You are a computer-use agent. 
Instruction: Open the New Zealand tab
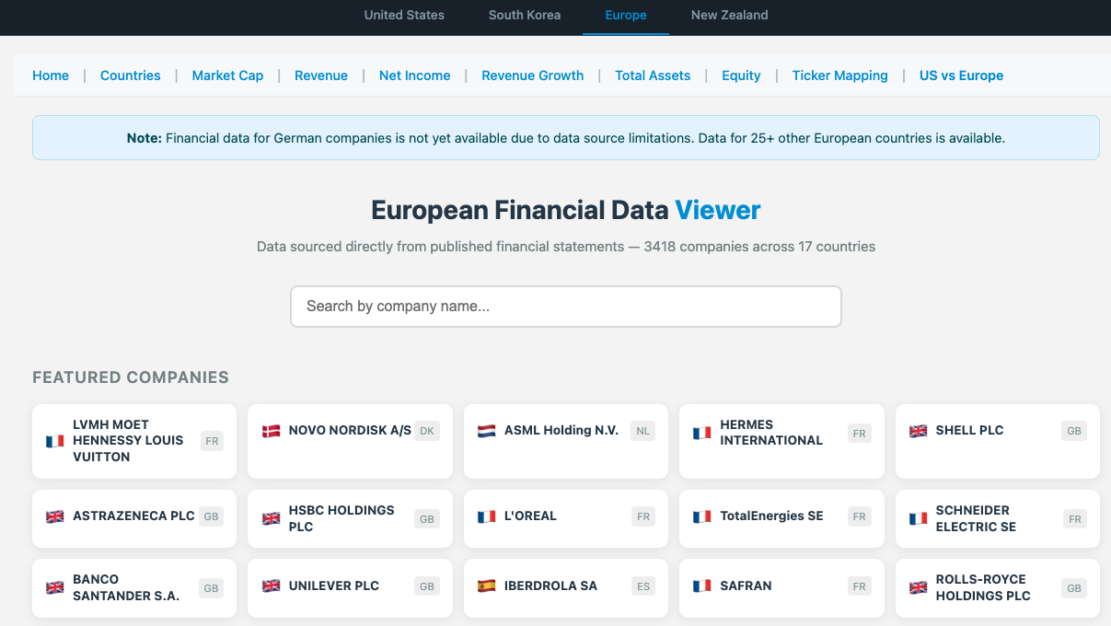click(x=730, y=15)
